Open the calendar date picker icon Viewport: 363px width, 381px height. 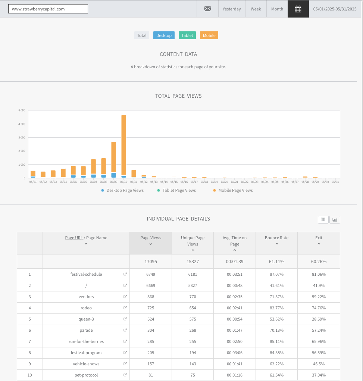click(x=298, y=9)
